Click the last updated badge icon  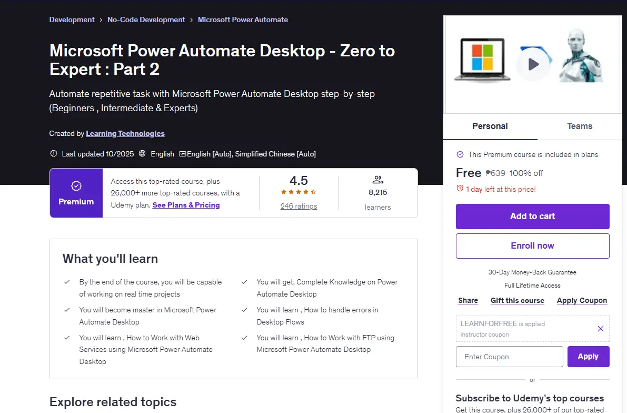pos(54,154)
